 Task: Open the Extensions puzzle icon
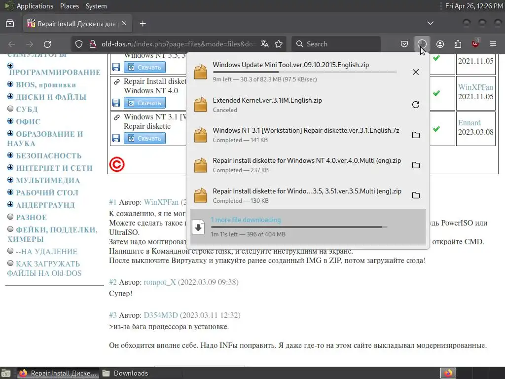(x=458, y=44)
